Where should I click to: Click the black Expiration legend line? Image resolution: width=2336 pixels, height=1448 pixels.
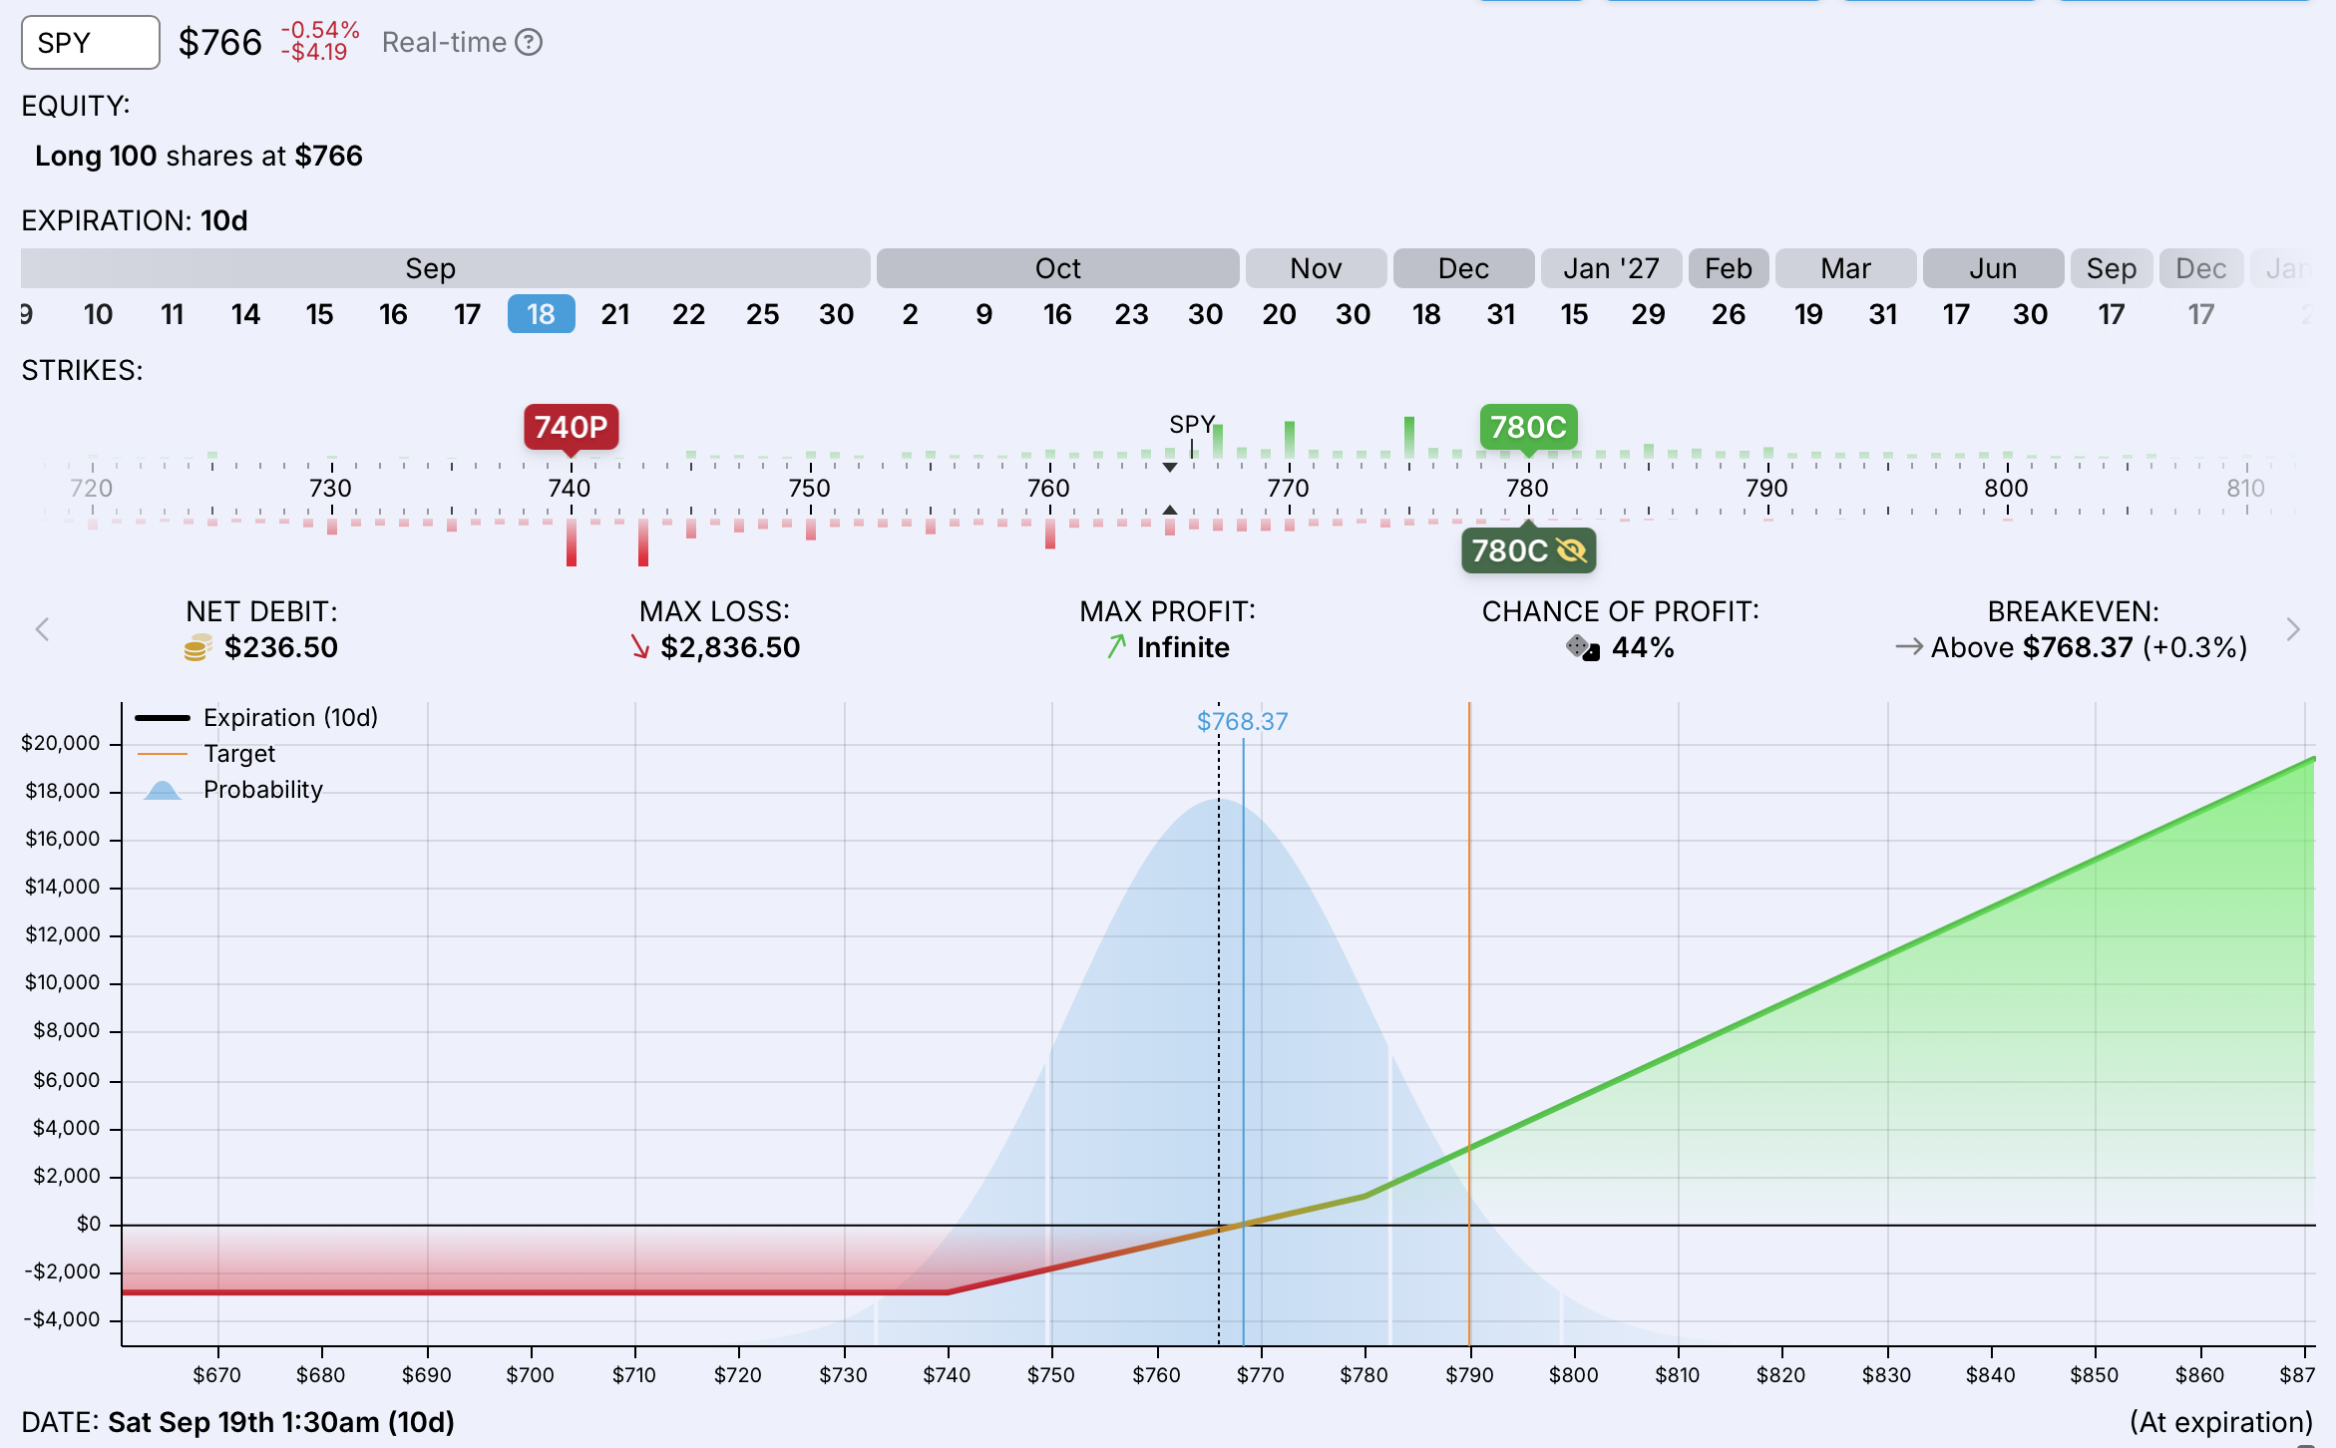click(x=163, y=718)
